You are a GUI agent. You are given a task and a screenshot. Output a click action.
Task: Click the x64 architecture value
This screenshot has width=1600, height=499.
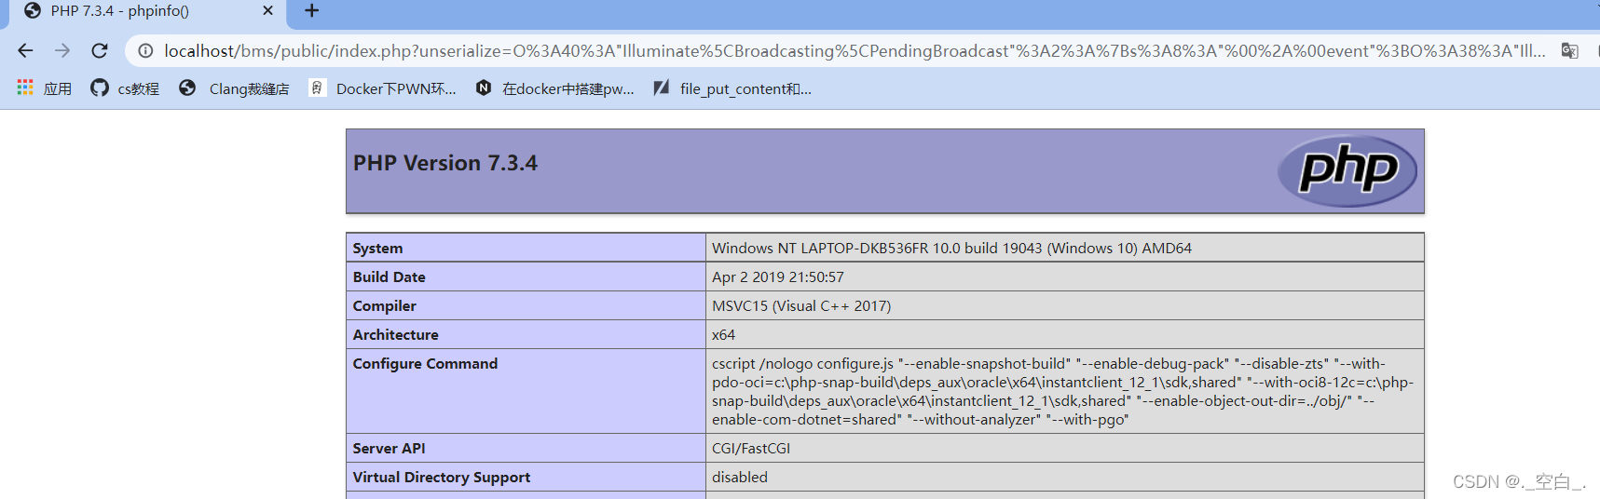pos(723,334)
